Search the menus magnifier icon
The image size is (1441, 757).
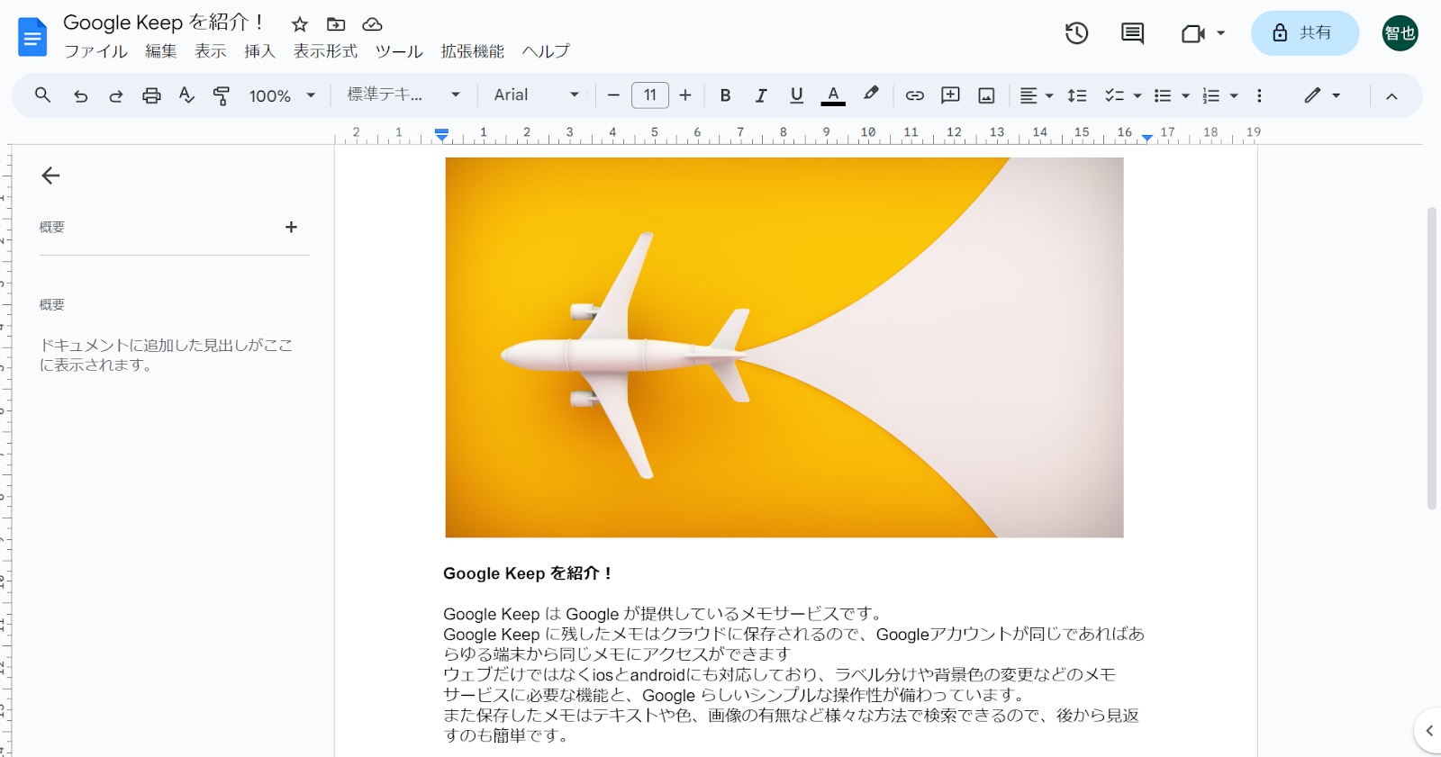(x=42, y=95)
